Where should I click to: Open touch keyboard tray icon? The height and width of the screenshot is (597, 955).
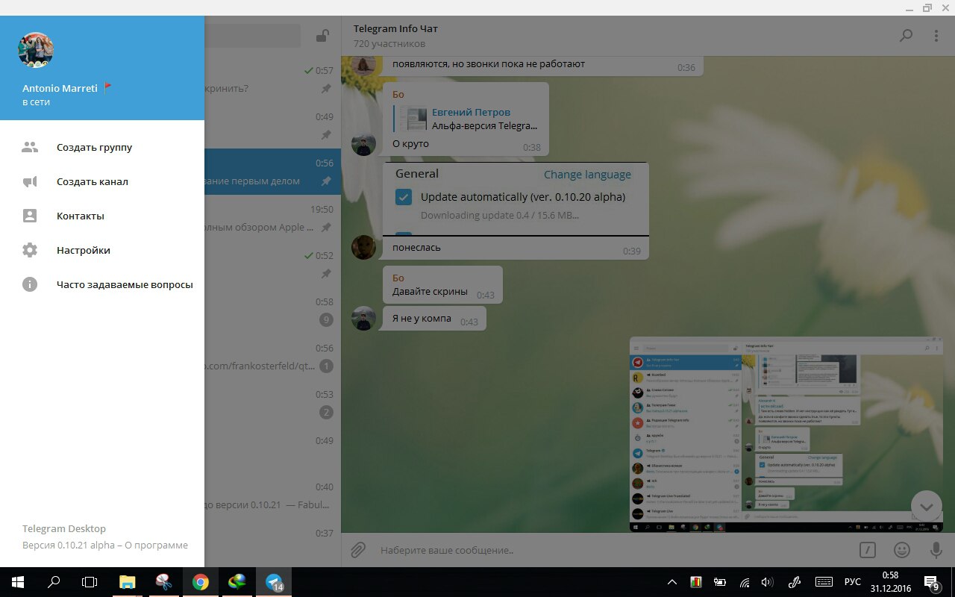click(824, 582)
